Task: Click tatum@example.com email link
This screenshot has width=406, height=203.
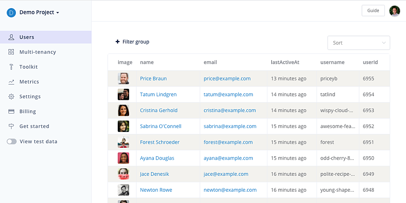Action: click(x=228, y=95)
